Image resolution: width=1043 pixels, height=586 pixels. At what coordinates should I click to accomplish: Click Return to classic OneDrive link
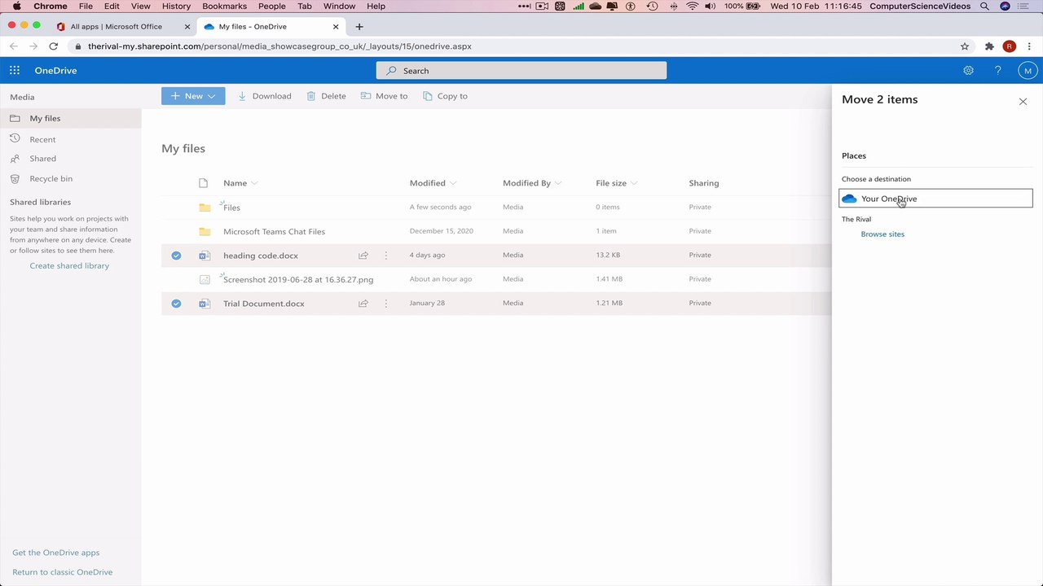[x=63, y=572]
